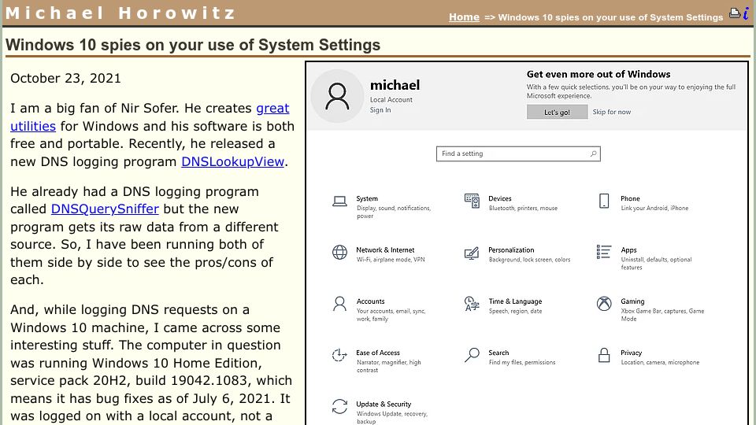Click the 'Update & Security' label
Screen dimensions: 756x425
pos(384,405)
